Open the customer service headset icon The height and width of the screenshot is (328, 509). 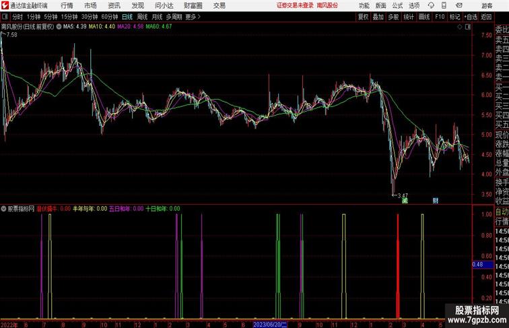[x=431, y=5]
